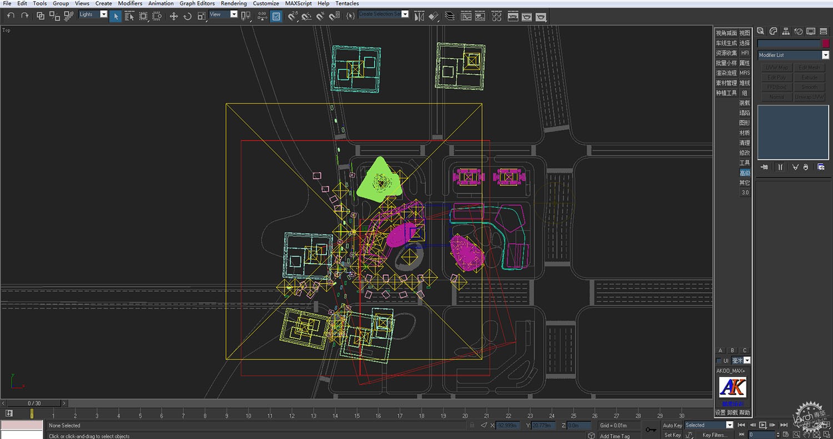Click the 视角截面 plugin button
833x439 pixels.
pyautogui.click(x=726, y=33)
